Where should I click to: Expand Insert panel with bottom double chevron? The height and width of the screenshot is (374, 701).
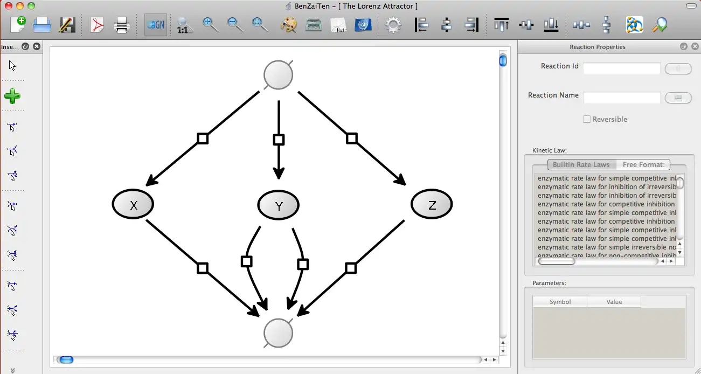[x=12, y=370]
